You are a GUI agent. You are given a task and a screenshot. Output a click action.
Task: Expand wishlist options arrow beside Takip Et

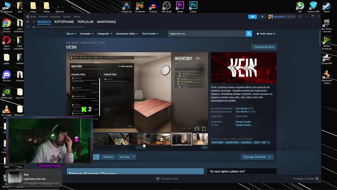tap(97, 157)
